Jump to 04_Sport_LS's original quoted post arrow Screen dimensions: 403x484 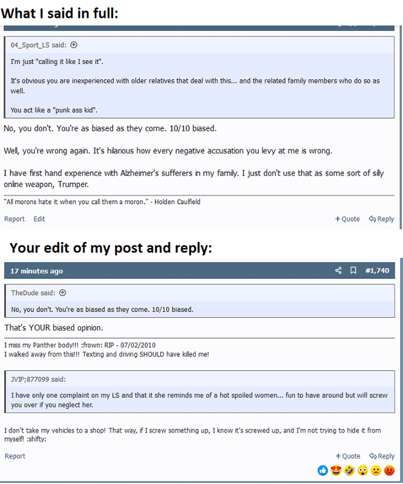click(x=74, y=45)
